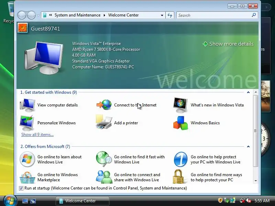
Task: Collapse the Offers from Microsoft section
Action: (x=248, y=147)
